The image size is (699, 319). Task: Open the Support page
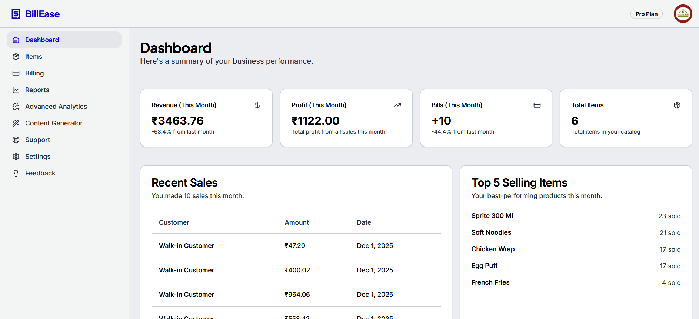tap(64, 140)
